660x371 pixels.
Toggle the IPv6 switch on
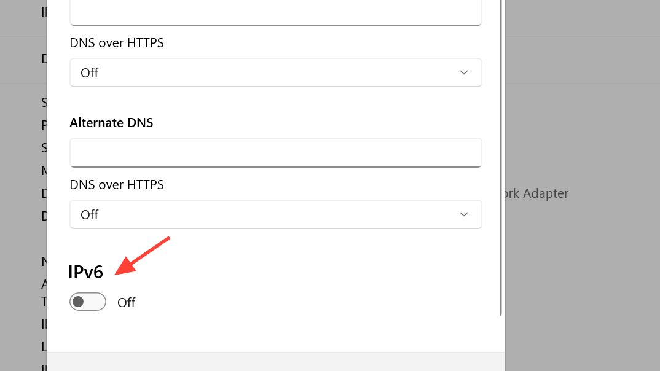click(x=88, y=302)
